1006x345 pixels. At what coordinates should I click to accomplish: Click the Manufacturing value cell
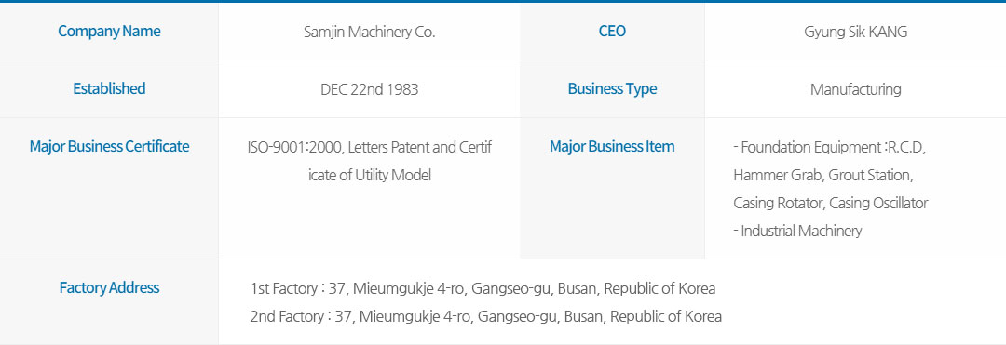point(855,89)
